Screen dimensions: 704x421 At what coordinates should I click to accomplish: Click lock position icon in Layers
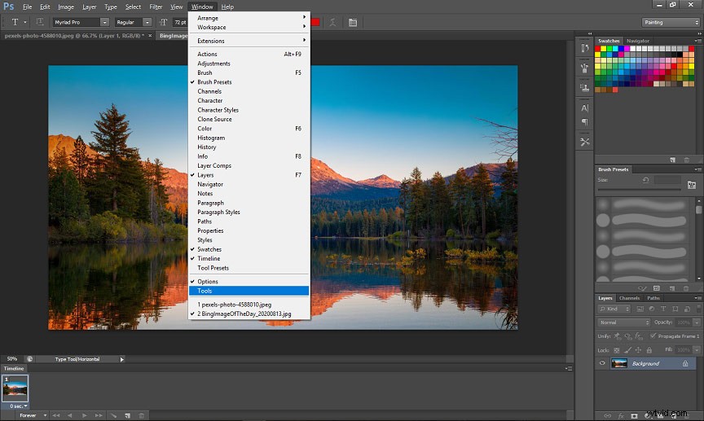pyautogui.click(x=638, y=350)
